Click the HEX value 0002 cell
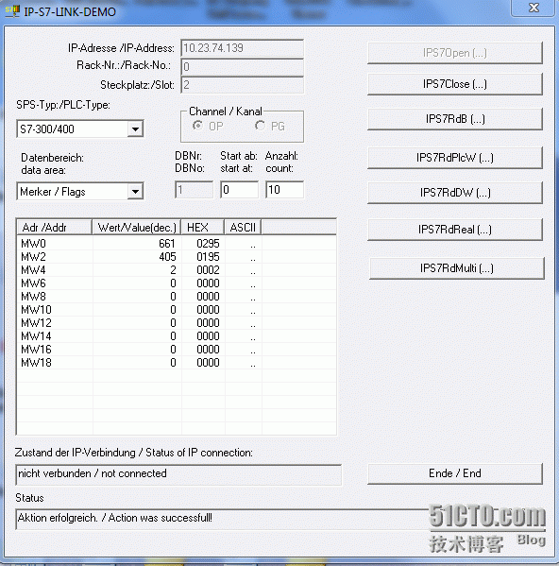Screen dimensions: 559x566 204,270
